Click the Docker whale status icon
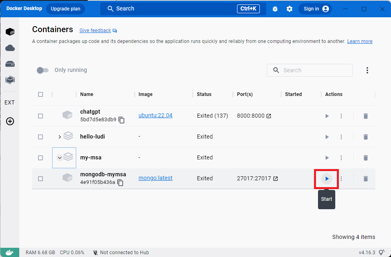This screenshot has height=257, width=391. (x=10, y=252)
